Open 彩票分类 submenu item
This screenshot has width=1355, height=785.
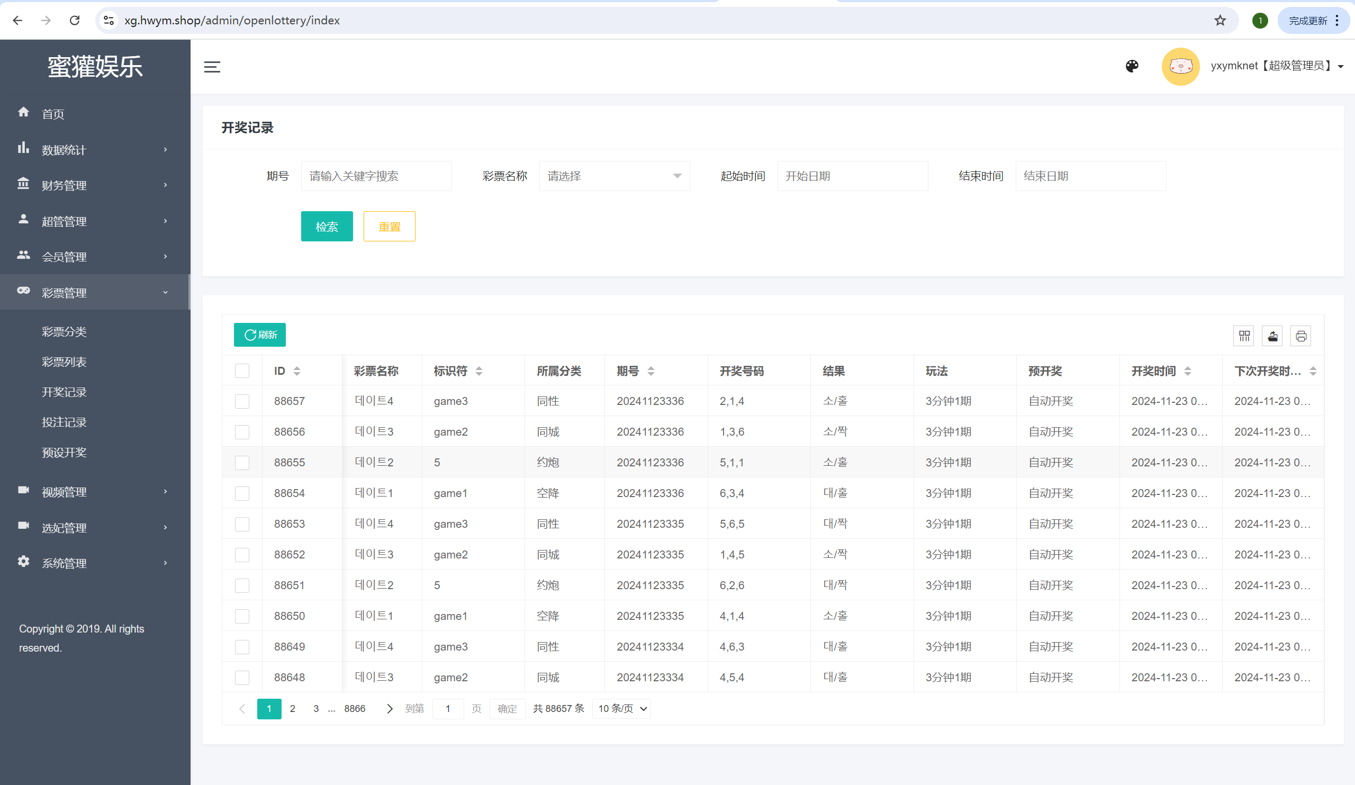tap(64, 331)
